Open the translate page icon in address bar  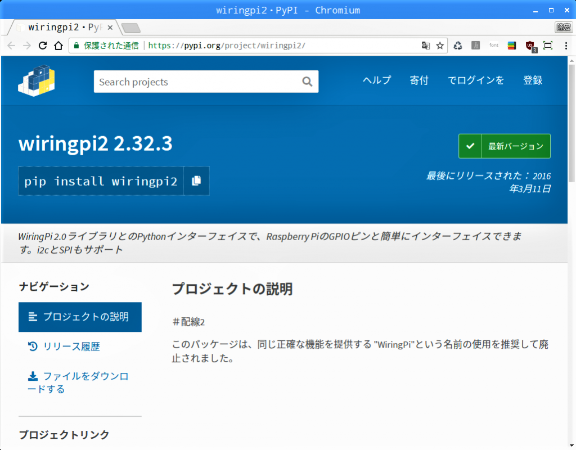(x=425, y=46)
